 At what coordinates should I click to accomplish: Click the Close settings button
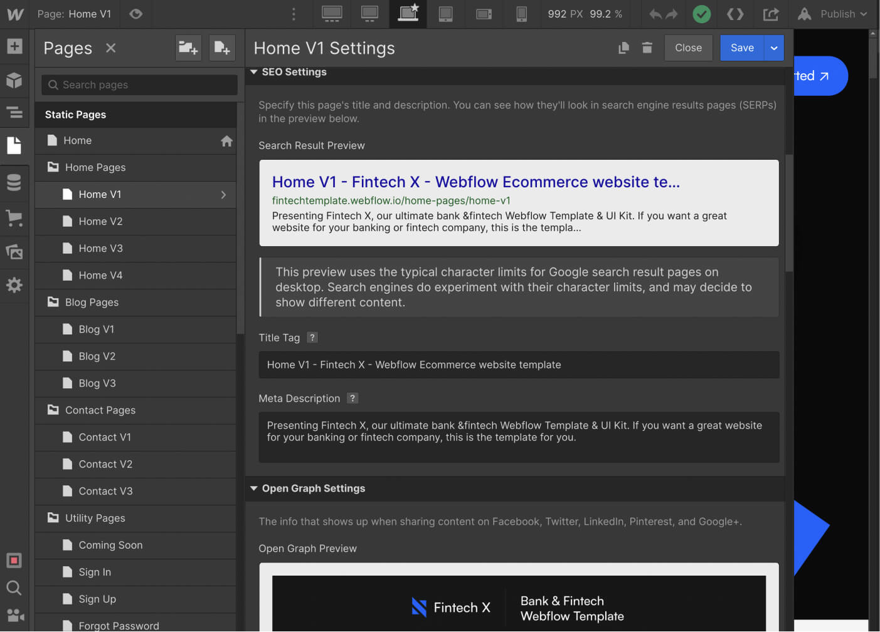pyautogui.click(x=688, y=48)
